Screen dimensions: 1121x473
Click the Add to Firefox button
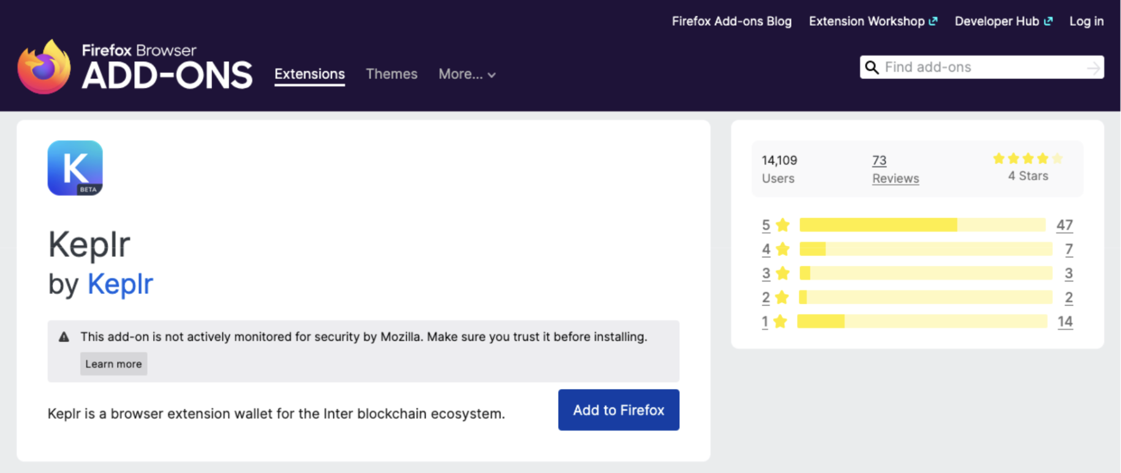click(x=619, y=410)
